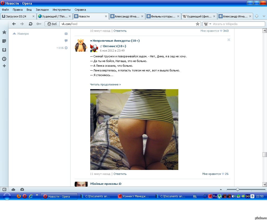The height and width of the screenshot is (220, 267).
Task: Open Wikipedia search engine dropdown
Action: click(x=208, y=24)
